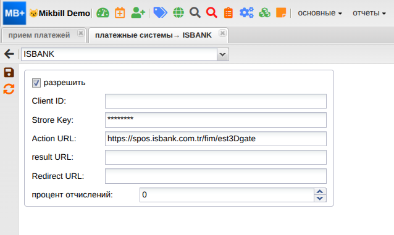Click the orange calendar plus icon
This screenshot has height=235, width=394.
tap(120, 13)
